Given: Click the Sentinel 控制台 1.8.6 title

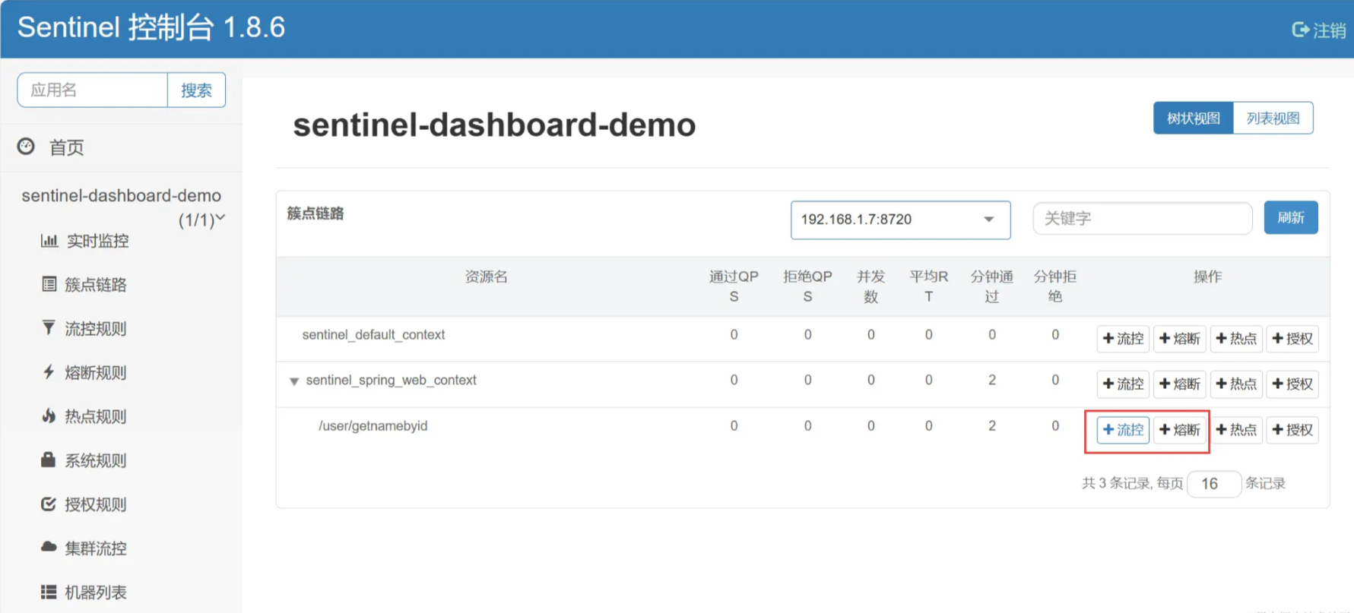Looking at the screenshot, I should [151, 27].
